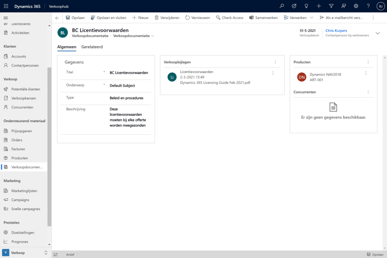Open Prognoses in the sidebar

[20, 242]
